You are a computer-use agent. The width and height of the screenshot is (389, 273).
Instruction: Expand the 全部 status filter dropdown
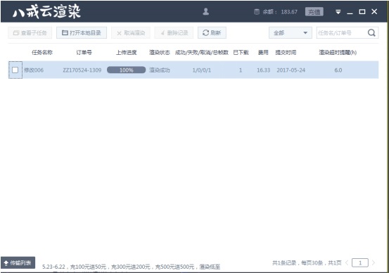291,33
